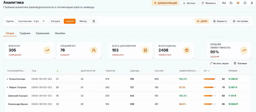Sort by ТСД column header
The height and width of the screenshot is (112, 256).
click(x=35, y=71)
